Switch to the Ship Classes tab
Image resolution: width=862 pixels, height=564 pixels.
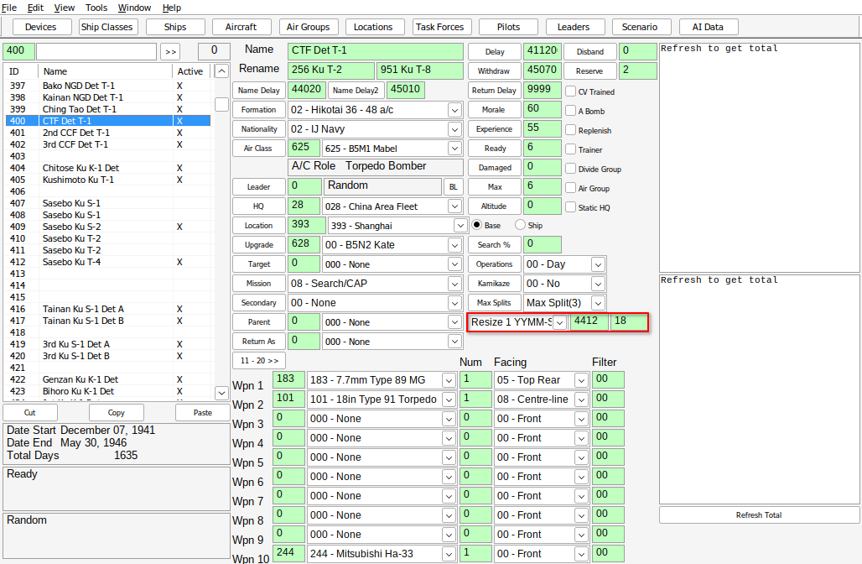106,27
